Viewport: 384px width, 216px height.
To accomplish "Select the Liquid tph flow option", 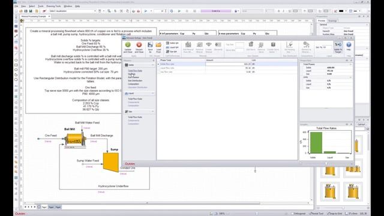I will pyautogui.click(x=172, y=47).
